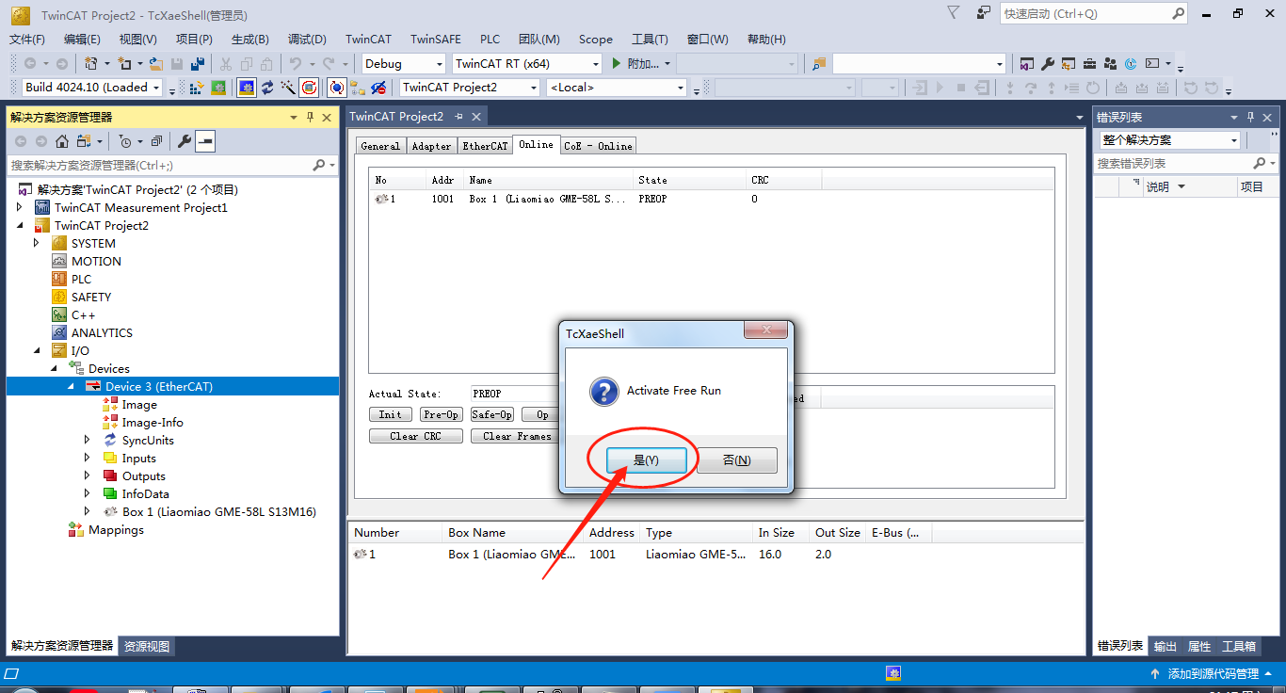Click the Reload Devices icon
Image resolution: width=1286 pixels, height=693 pixels.
(x=267, y=88)
